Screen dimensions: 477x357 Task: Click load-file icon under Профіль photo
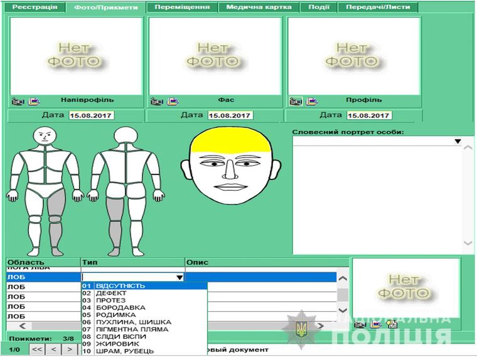pyautogui.click(x=312, y=101)
